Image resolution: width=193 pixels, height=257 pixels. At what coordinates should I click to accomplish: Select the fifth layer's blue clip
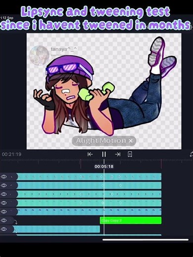click(89, 212)
